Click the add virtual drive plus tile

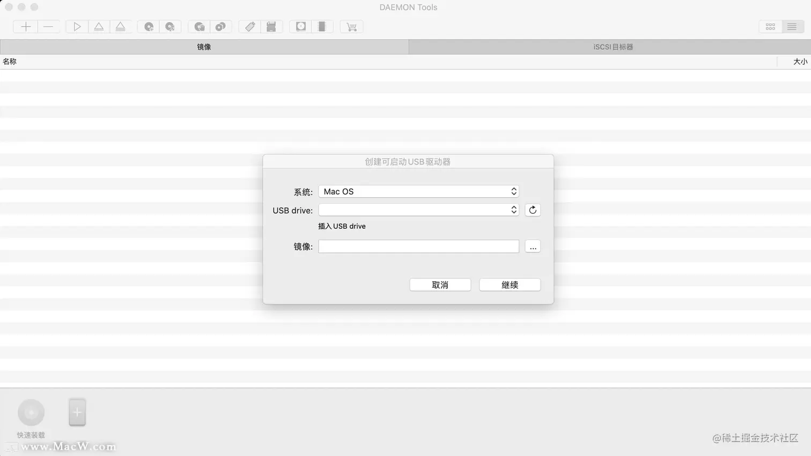pyautogui.click(x=77, y=413)
